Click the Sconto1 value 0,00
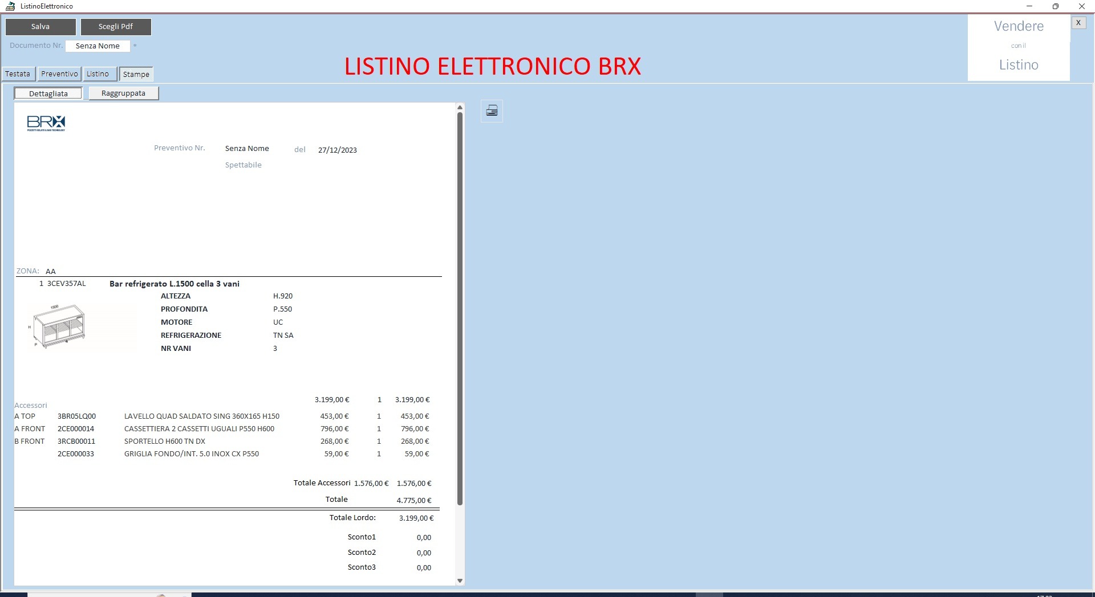 point(424,538)
